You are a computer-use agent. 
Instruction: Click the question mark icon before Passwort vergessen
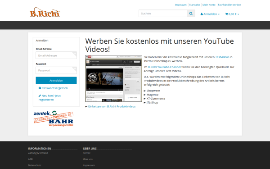tap(40, 88)
